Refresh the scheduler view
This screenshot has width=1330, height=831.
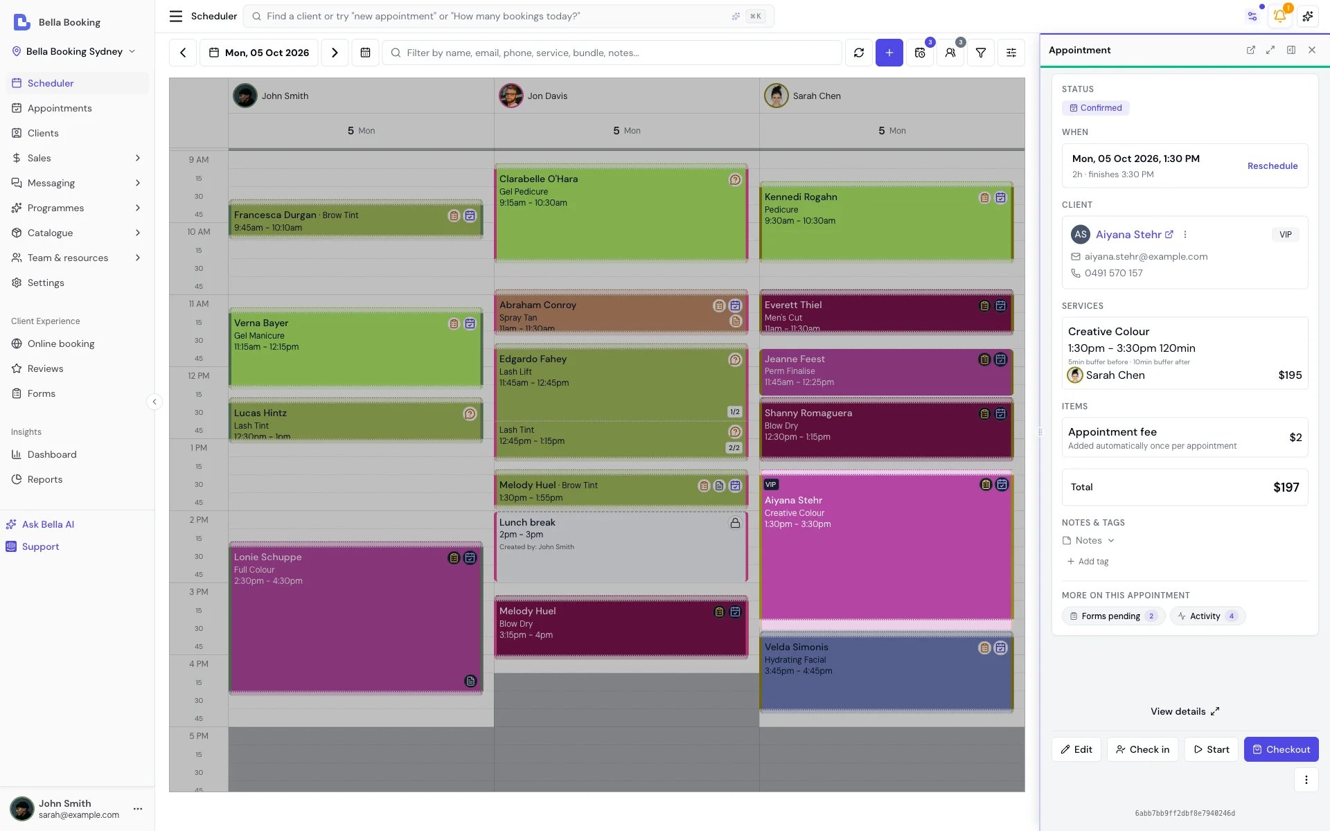click(859, 53)
